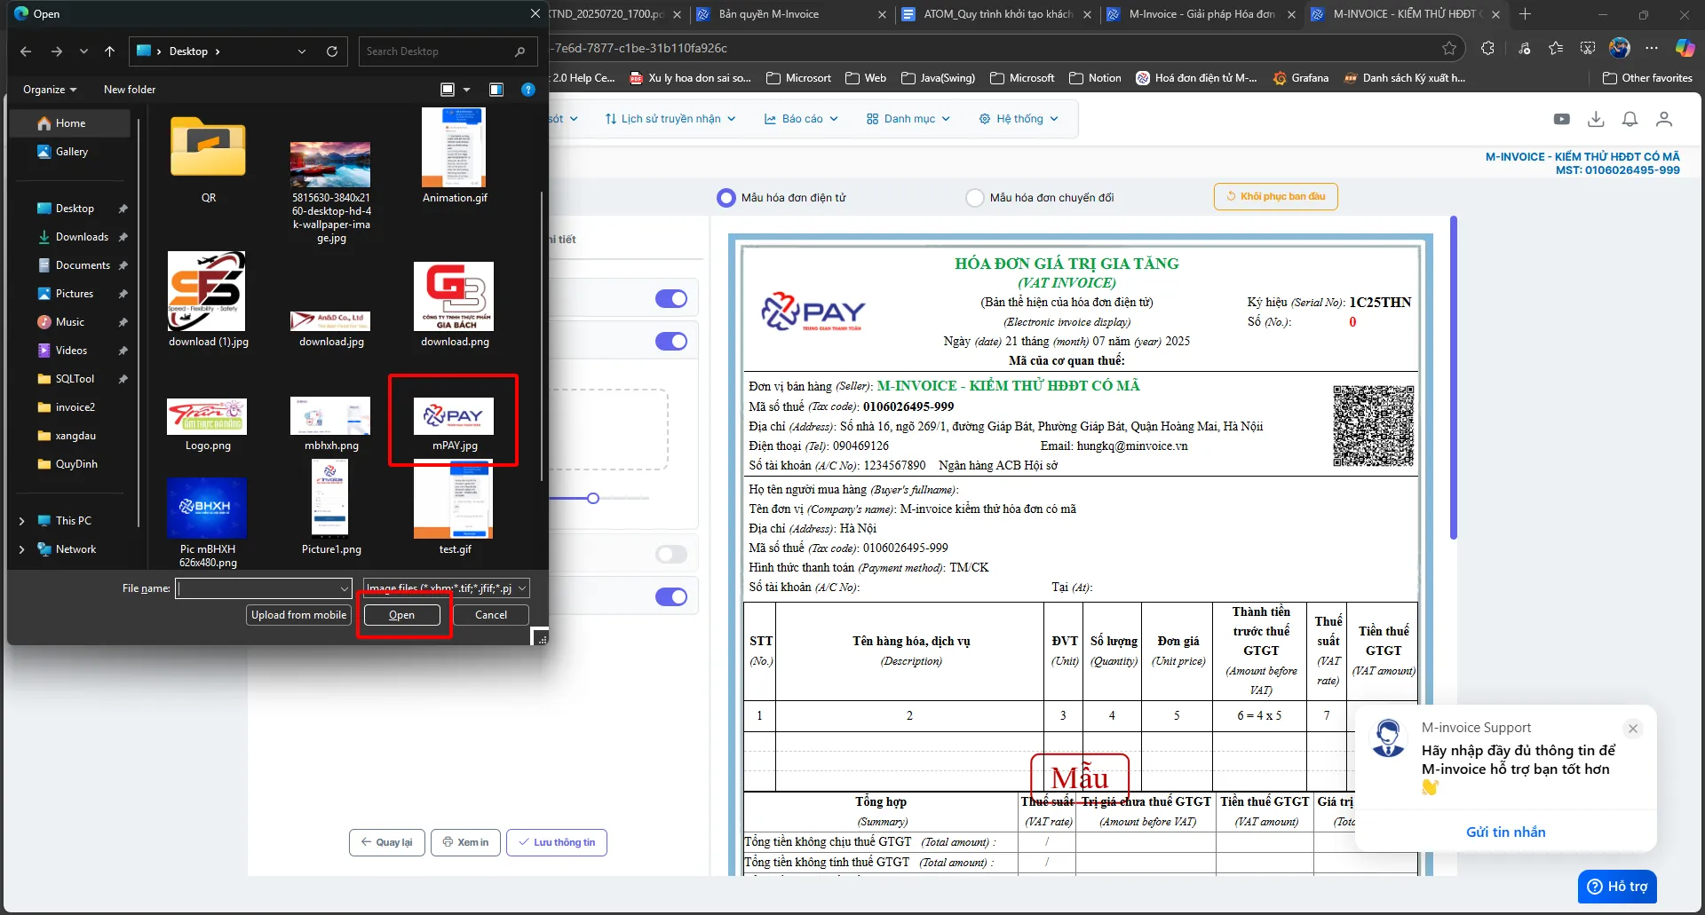Image resolution: width=1705 pixels, height=915 pixels.
Task: Click the logo size slider handle
Action: coord(593,499)
